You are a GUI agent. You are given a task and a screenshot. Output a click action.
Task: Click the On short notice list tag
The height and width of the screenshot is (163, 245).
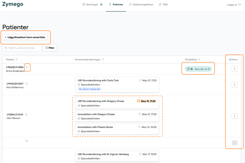pos(89,89)
